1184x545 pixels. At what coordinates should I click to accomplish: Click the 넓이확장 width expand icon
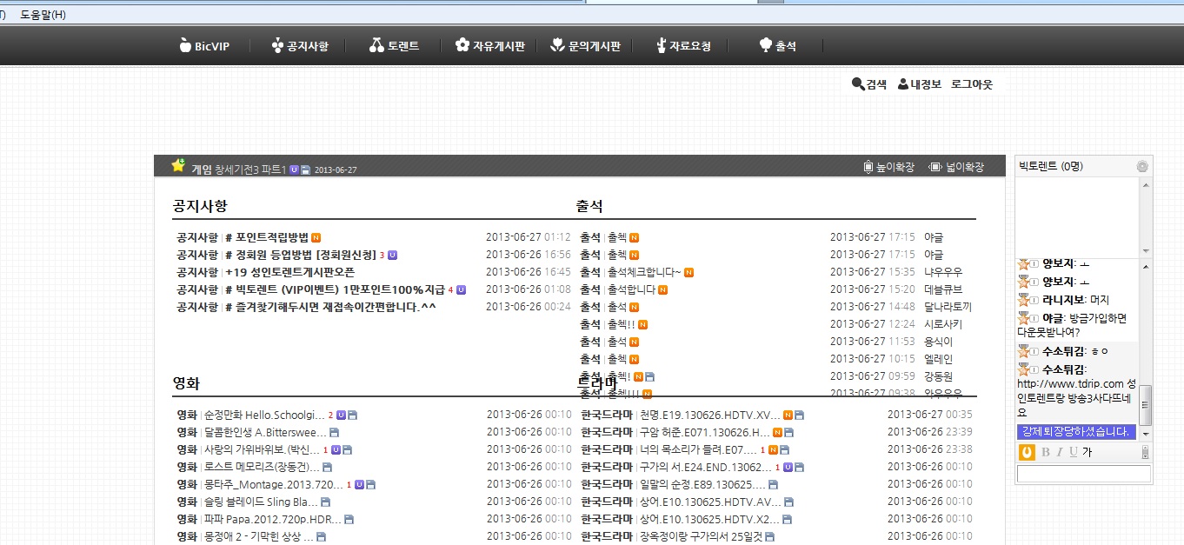935,167
